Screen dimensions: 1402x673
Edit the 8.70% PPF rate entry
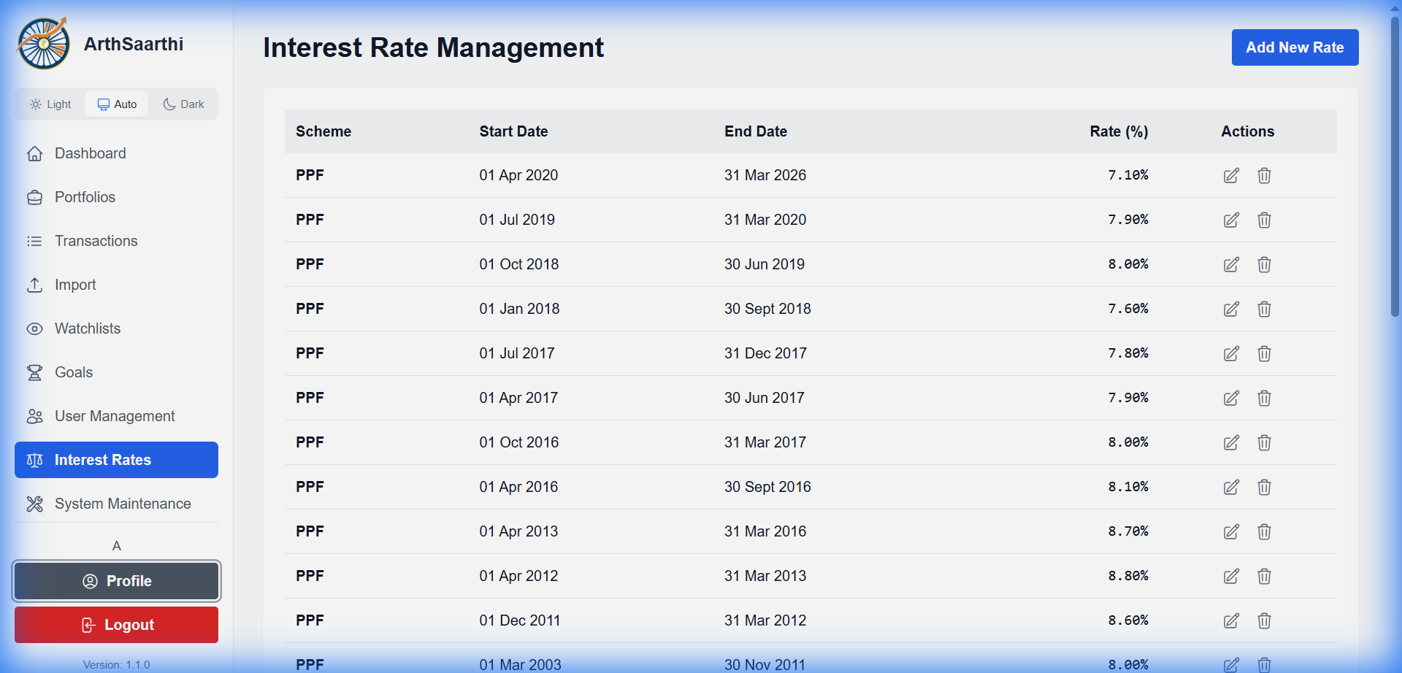(1231, 531)
